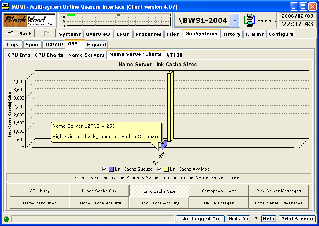This screenshot has width=319, height=226.
Task: Open the Name Servers tab
Action: [86, 55]
